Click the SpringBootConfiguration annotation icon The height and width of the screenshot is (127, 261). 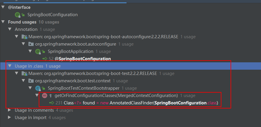(17, 15)
